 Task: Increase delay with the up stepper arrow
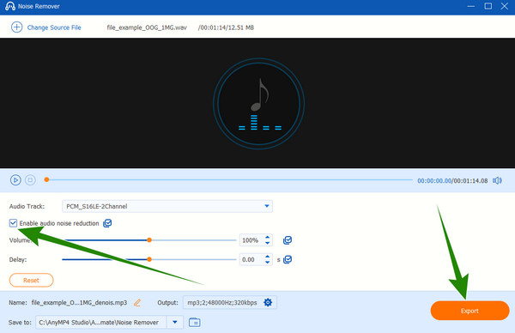pos(267,257)
